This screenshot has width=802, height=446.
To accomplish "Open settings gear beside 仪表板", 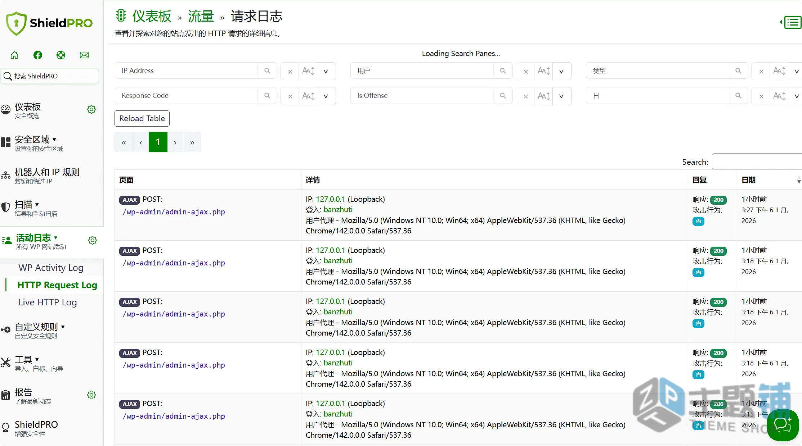I will click(x=91, y=109).
